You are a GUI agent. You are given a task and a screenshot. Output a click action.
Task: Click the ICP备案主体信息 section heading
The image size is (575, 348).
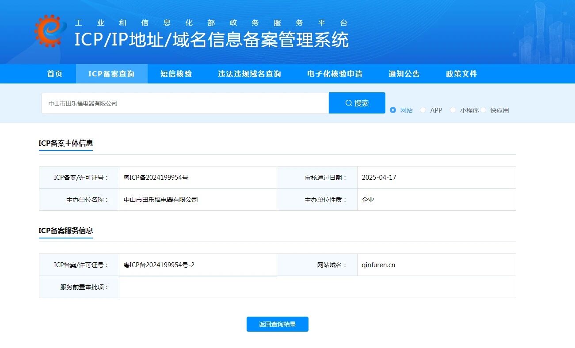66,143
